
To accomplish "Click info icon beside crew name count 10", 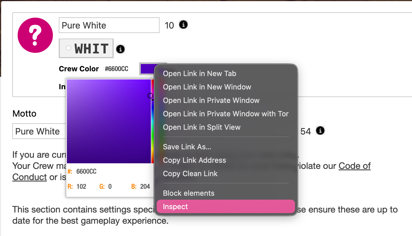I will 183,25.
